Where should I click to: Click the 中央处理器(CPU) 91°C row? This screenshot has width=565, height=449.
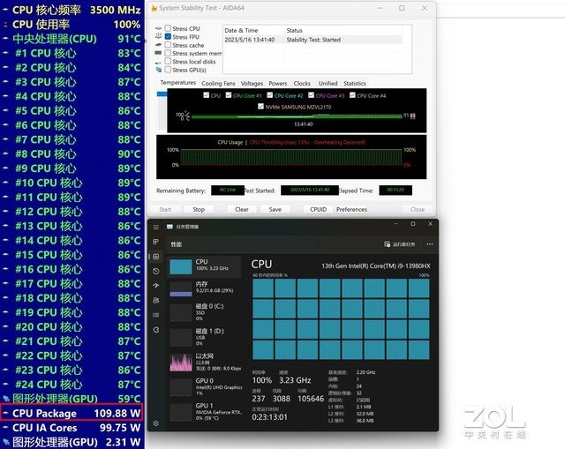72,39
